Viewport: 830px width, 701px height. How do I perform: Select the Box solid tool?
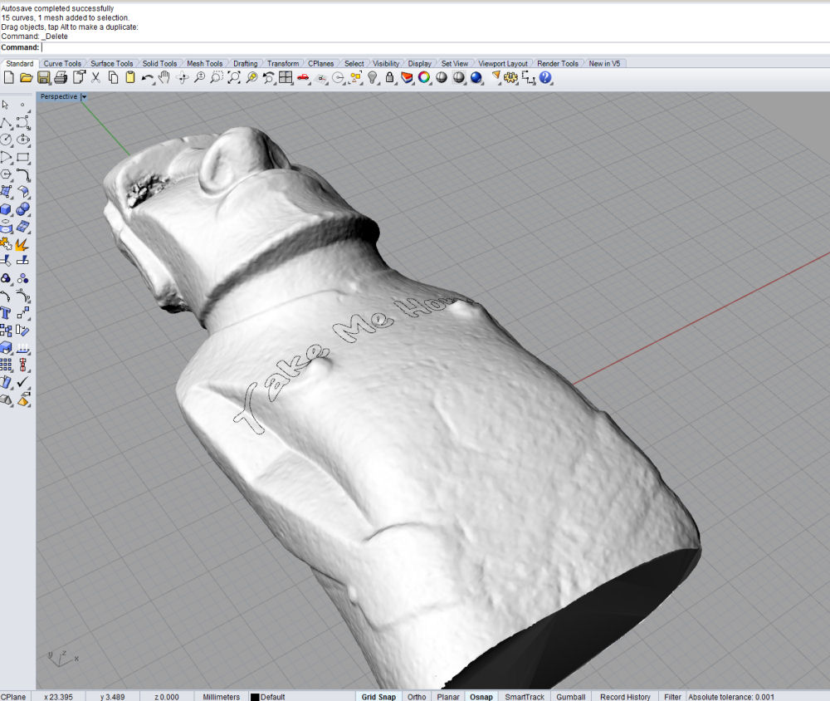[x=6, y=209]
